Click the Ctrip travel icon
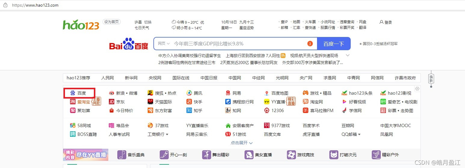The image size is (465, 168). coord(228,102)
